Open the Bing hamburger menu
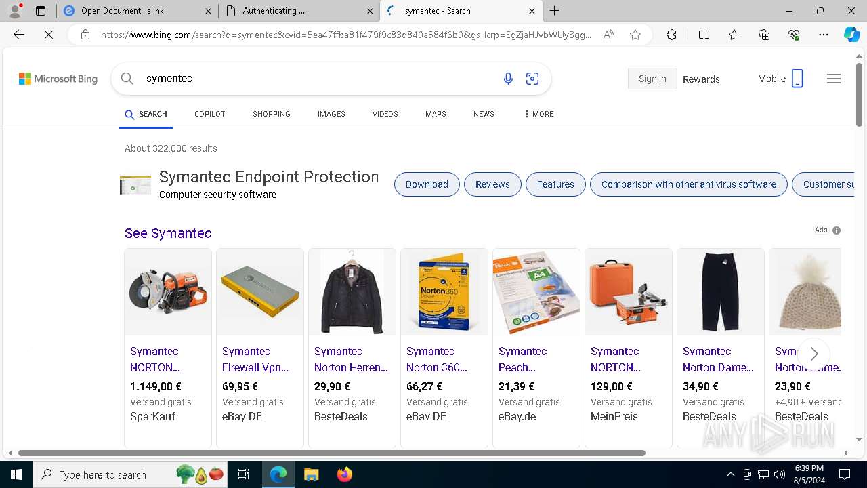The height and width of the screenshot is (488, 867). pos(834,79)
